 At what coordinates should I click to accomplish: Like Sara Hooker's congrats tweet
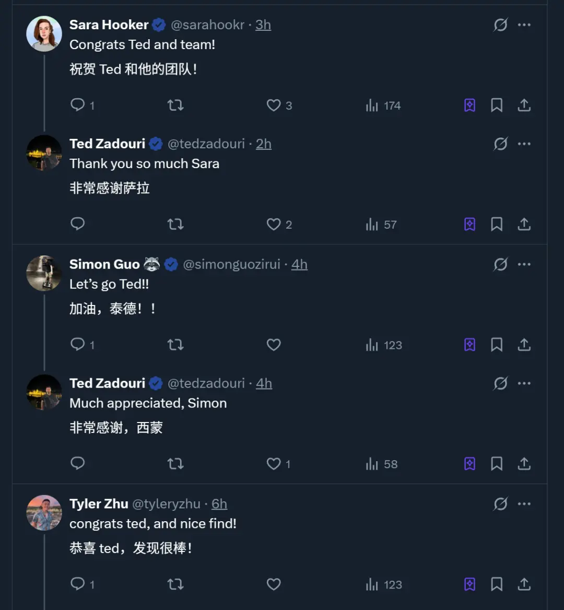click(x=274, y=105)
